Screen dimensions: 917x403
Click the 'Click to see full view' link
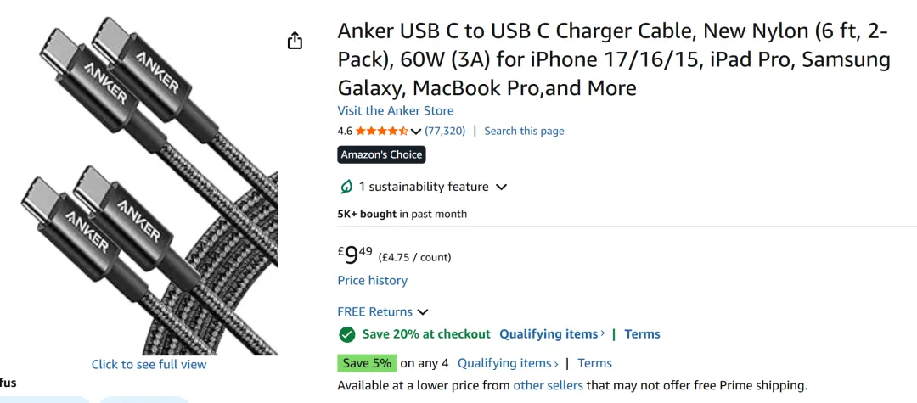coord(149,364)
